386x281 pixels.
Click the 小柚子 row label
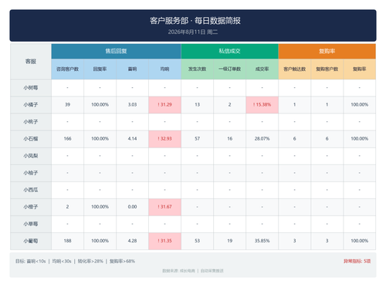31,173
